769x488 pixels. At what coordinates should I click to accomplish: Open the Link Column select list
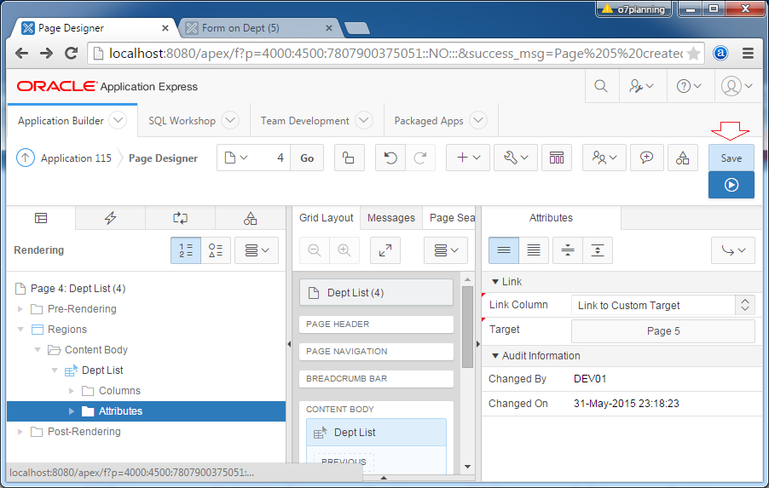pos(663,305)
